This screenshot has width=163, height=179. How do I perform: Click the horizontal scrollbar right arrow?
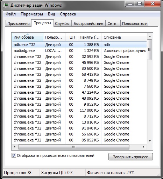144,147
